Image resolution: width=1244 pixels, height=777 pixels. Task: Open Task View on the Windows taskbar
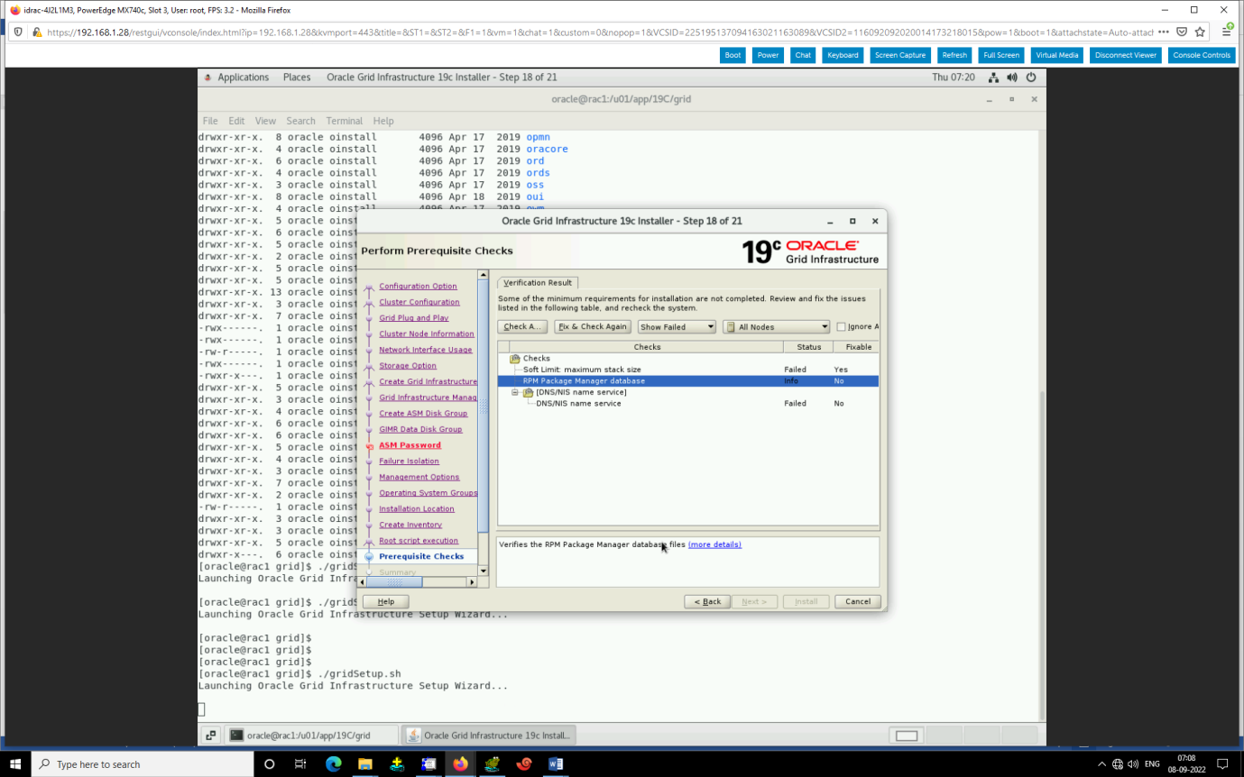[300, 763]
